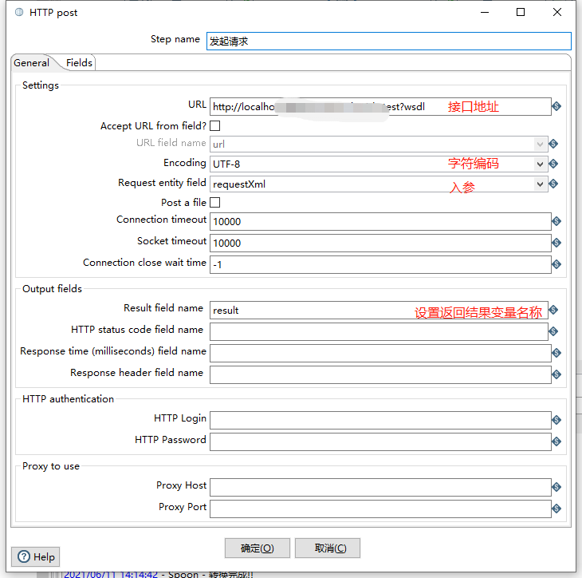Click variable icon beside Response time field
582x578 pixels.
(556, 353)
